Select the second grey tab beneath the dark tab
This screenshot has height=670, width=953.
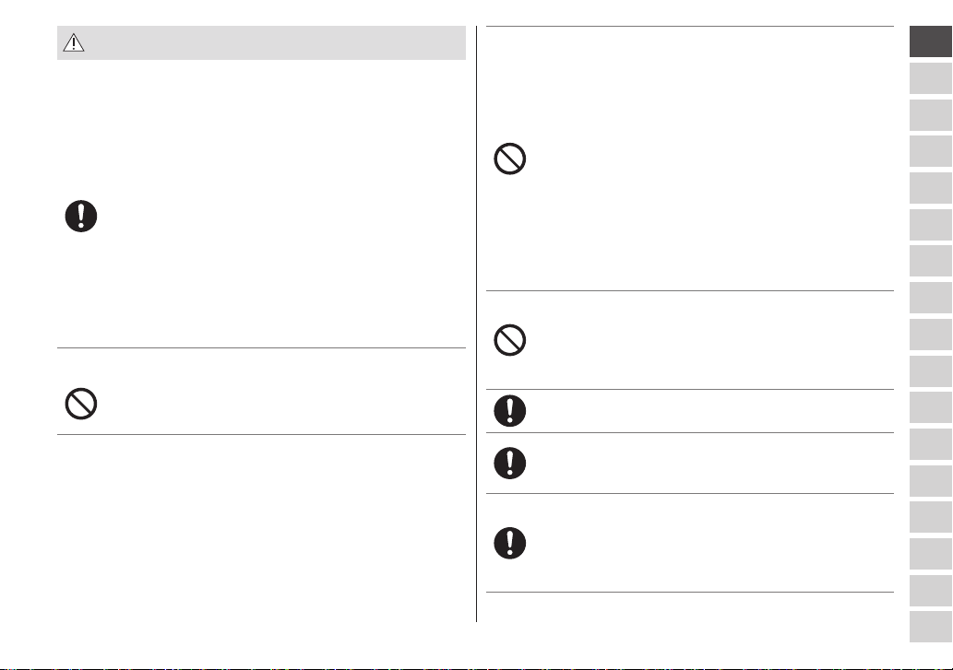[931, 115]
